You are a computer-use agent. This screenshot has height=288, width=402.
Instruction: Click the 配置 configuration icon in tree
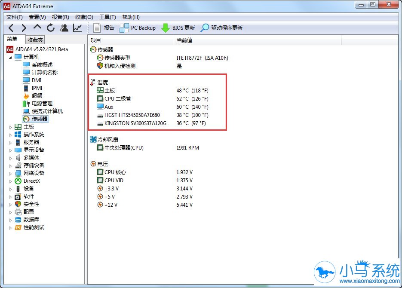(18, 212)
